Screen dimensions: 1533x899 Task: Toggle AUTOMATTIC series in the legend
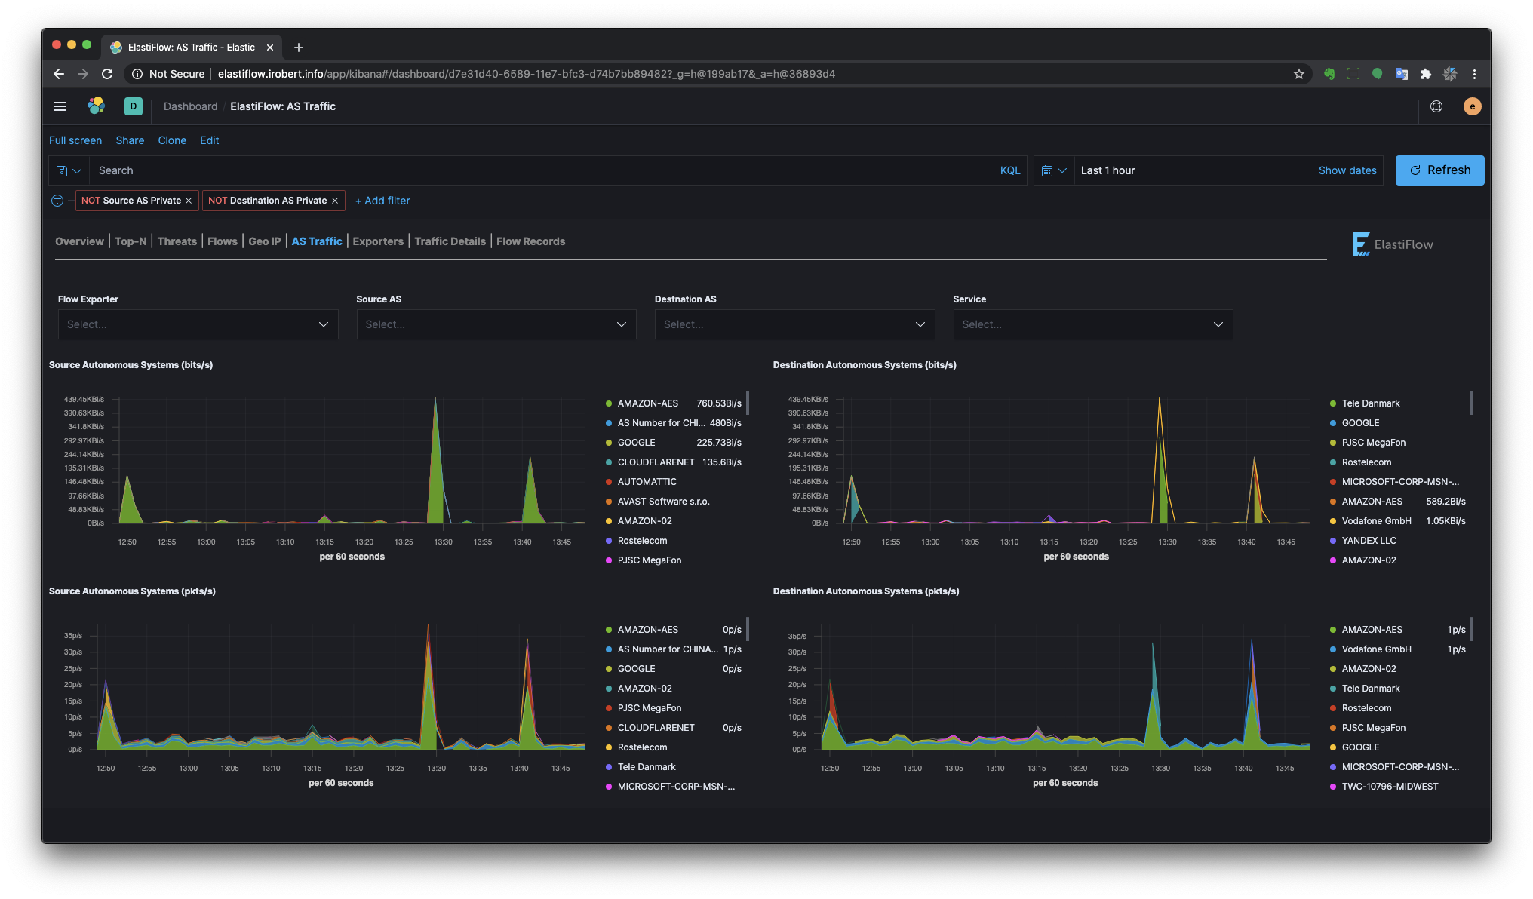point(647,482)
